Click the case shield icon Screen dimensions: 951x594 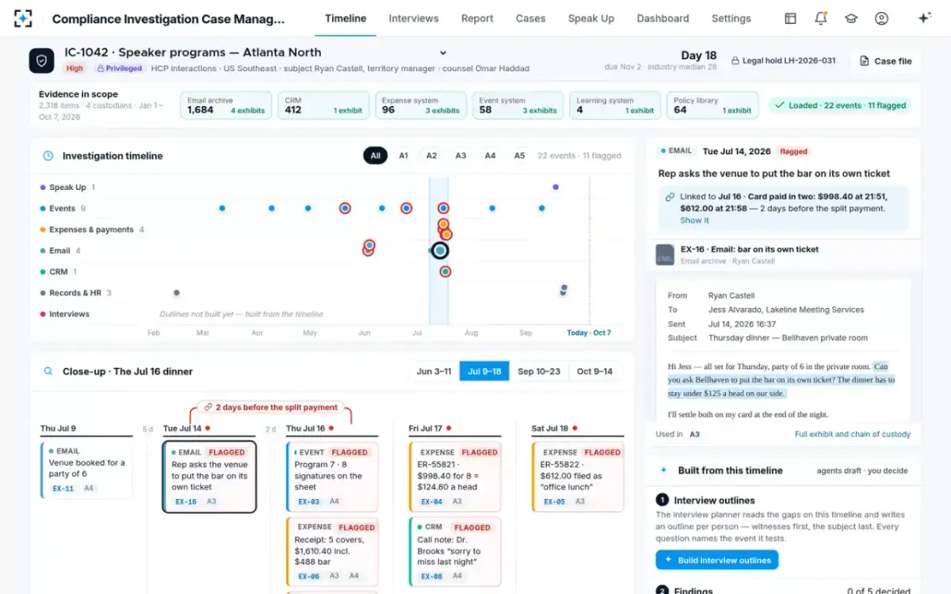pos(41,60)
